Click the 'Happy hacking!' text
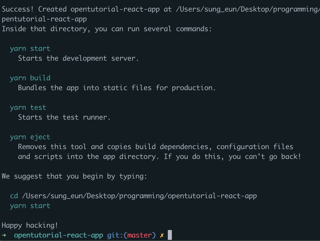 [x=30, y=225]
